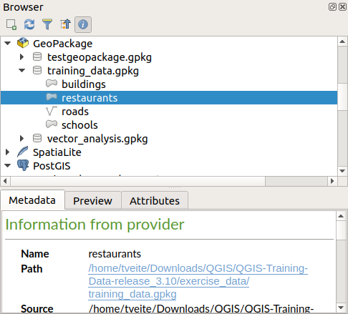Screen dimensions: 348x314
Task: Select the buildings layer name
Action: click(x=84, y=84)
